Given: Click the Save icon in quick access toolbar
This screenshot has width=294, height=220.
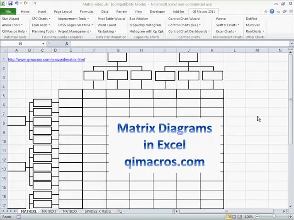Looking at the screenshot, I should coord(10,3).
